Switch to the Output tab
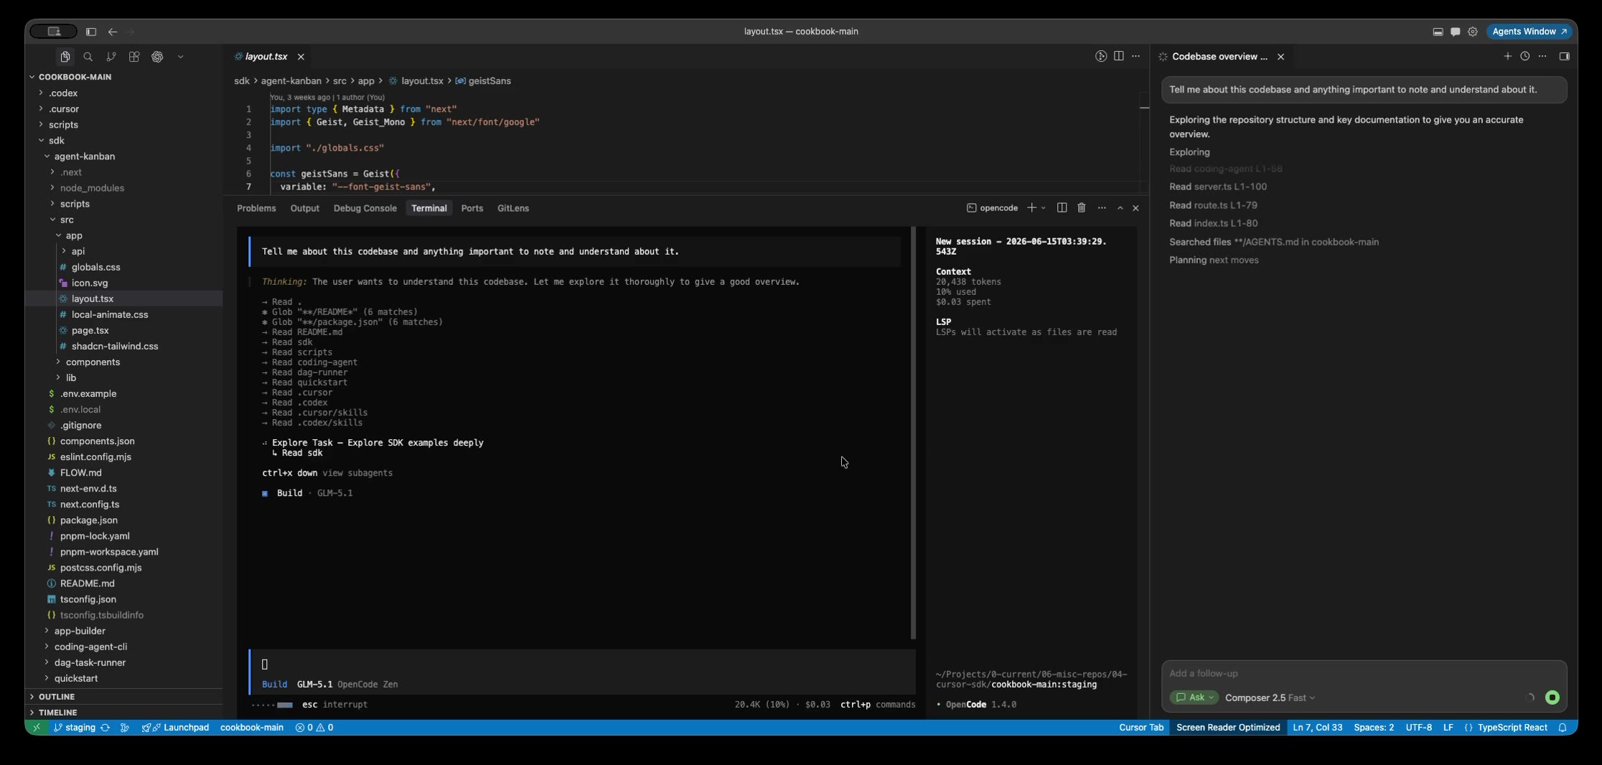This screenshot has height=765, width=1602. pos(304,208)
